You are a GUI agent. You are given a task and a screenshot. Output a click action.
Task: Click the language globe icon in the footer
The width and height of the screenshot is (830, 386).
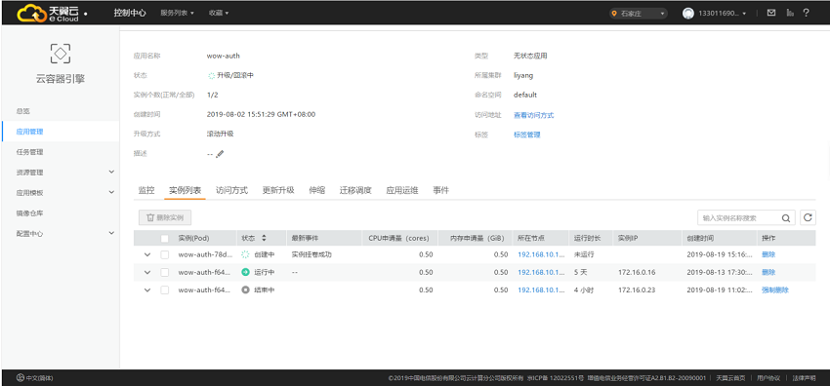pos(21,377)
